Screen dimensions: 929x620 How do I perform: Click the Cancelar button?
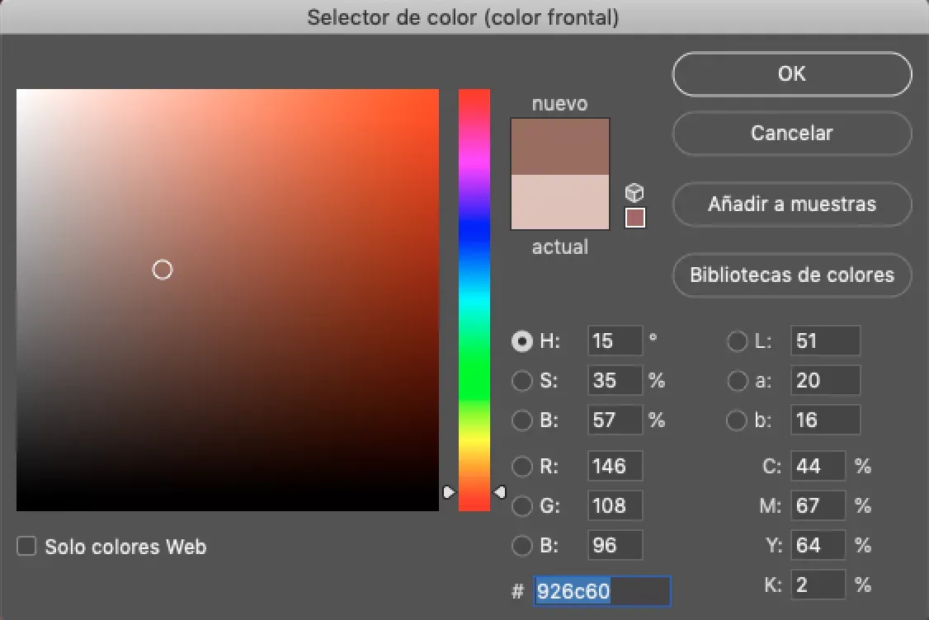coord(791,134)
